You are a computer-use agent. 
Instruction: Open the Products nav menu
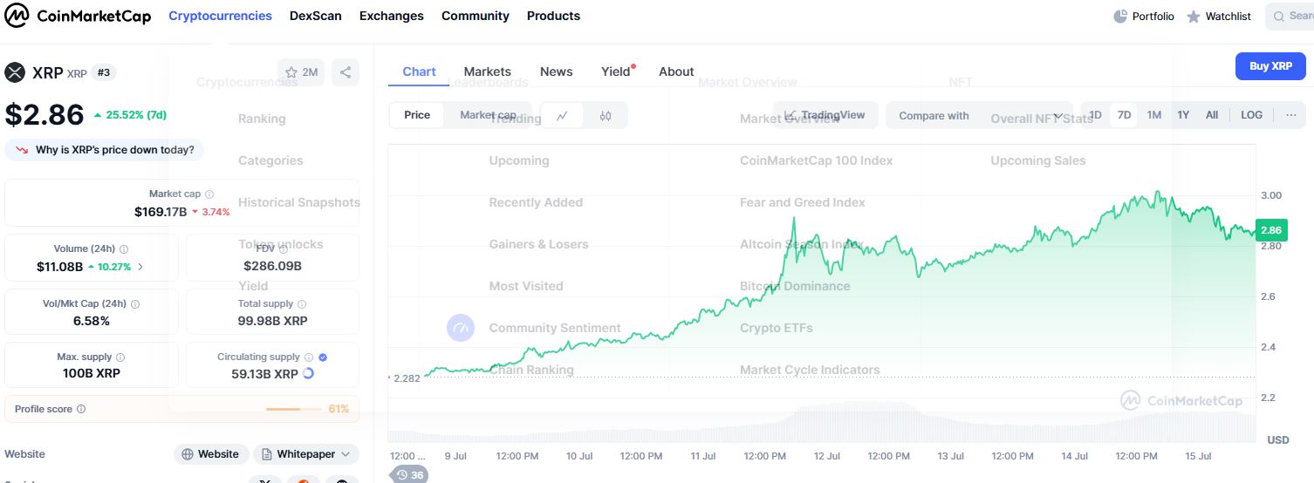[x=553, y=16]
